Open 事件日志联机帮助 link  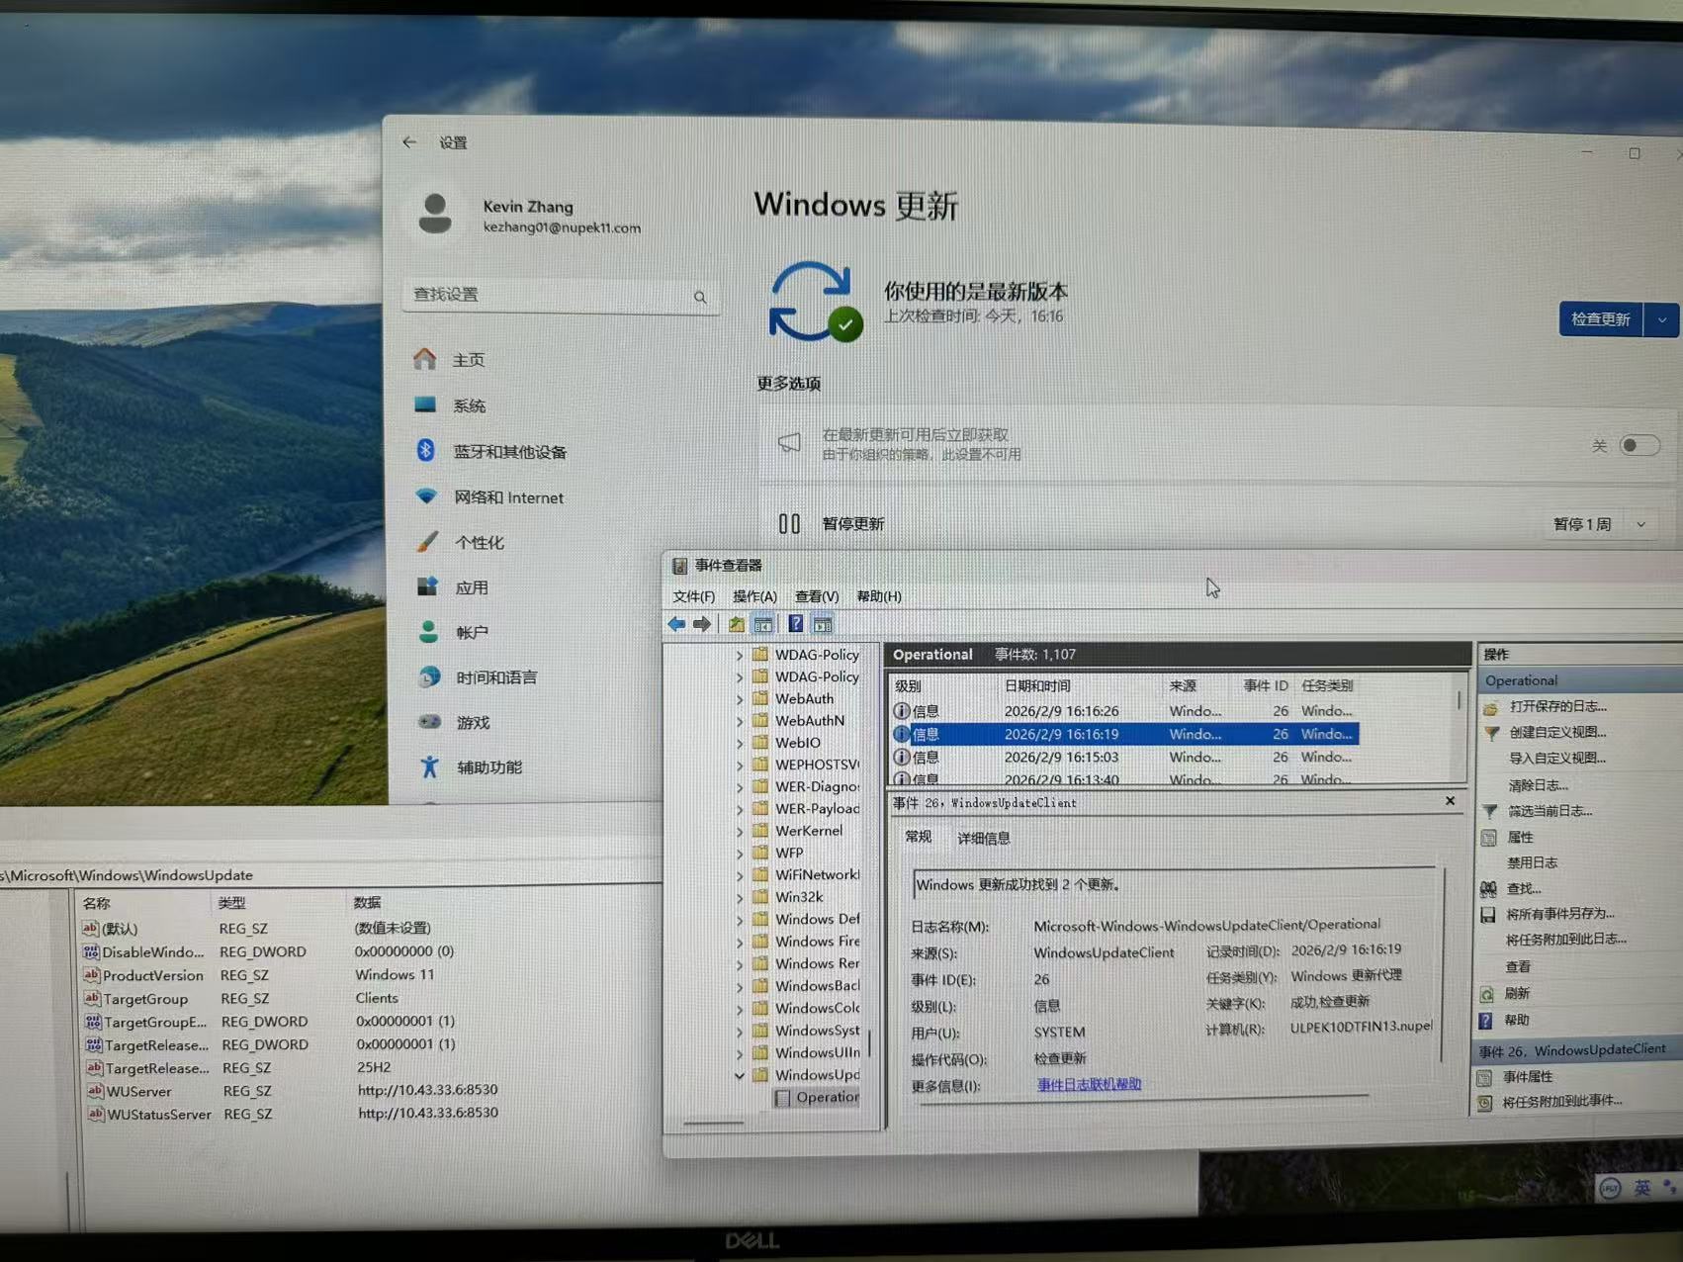coord(1089,1084)
